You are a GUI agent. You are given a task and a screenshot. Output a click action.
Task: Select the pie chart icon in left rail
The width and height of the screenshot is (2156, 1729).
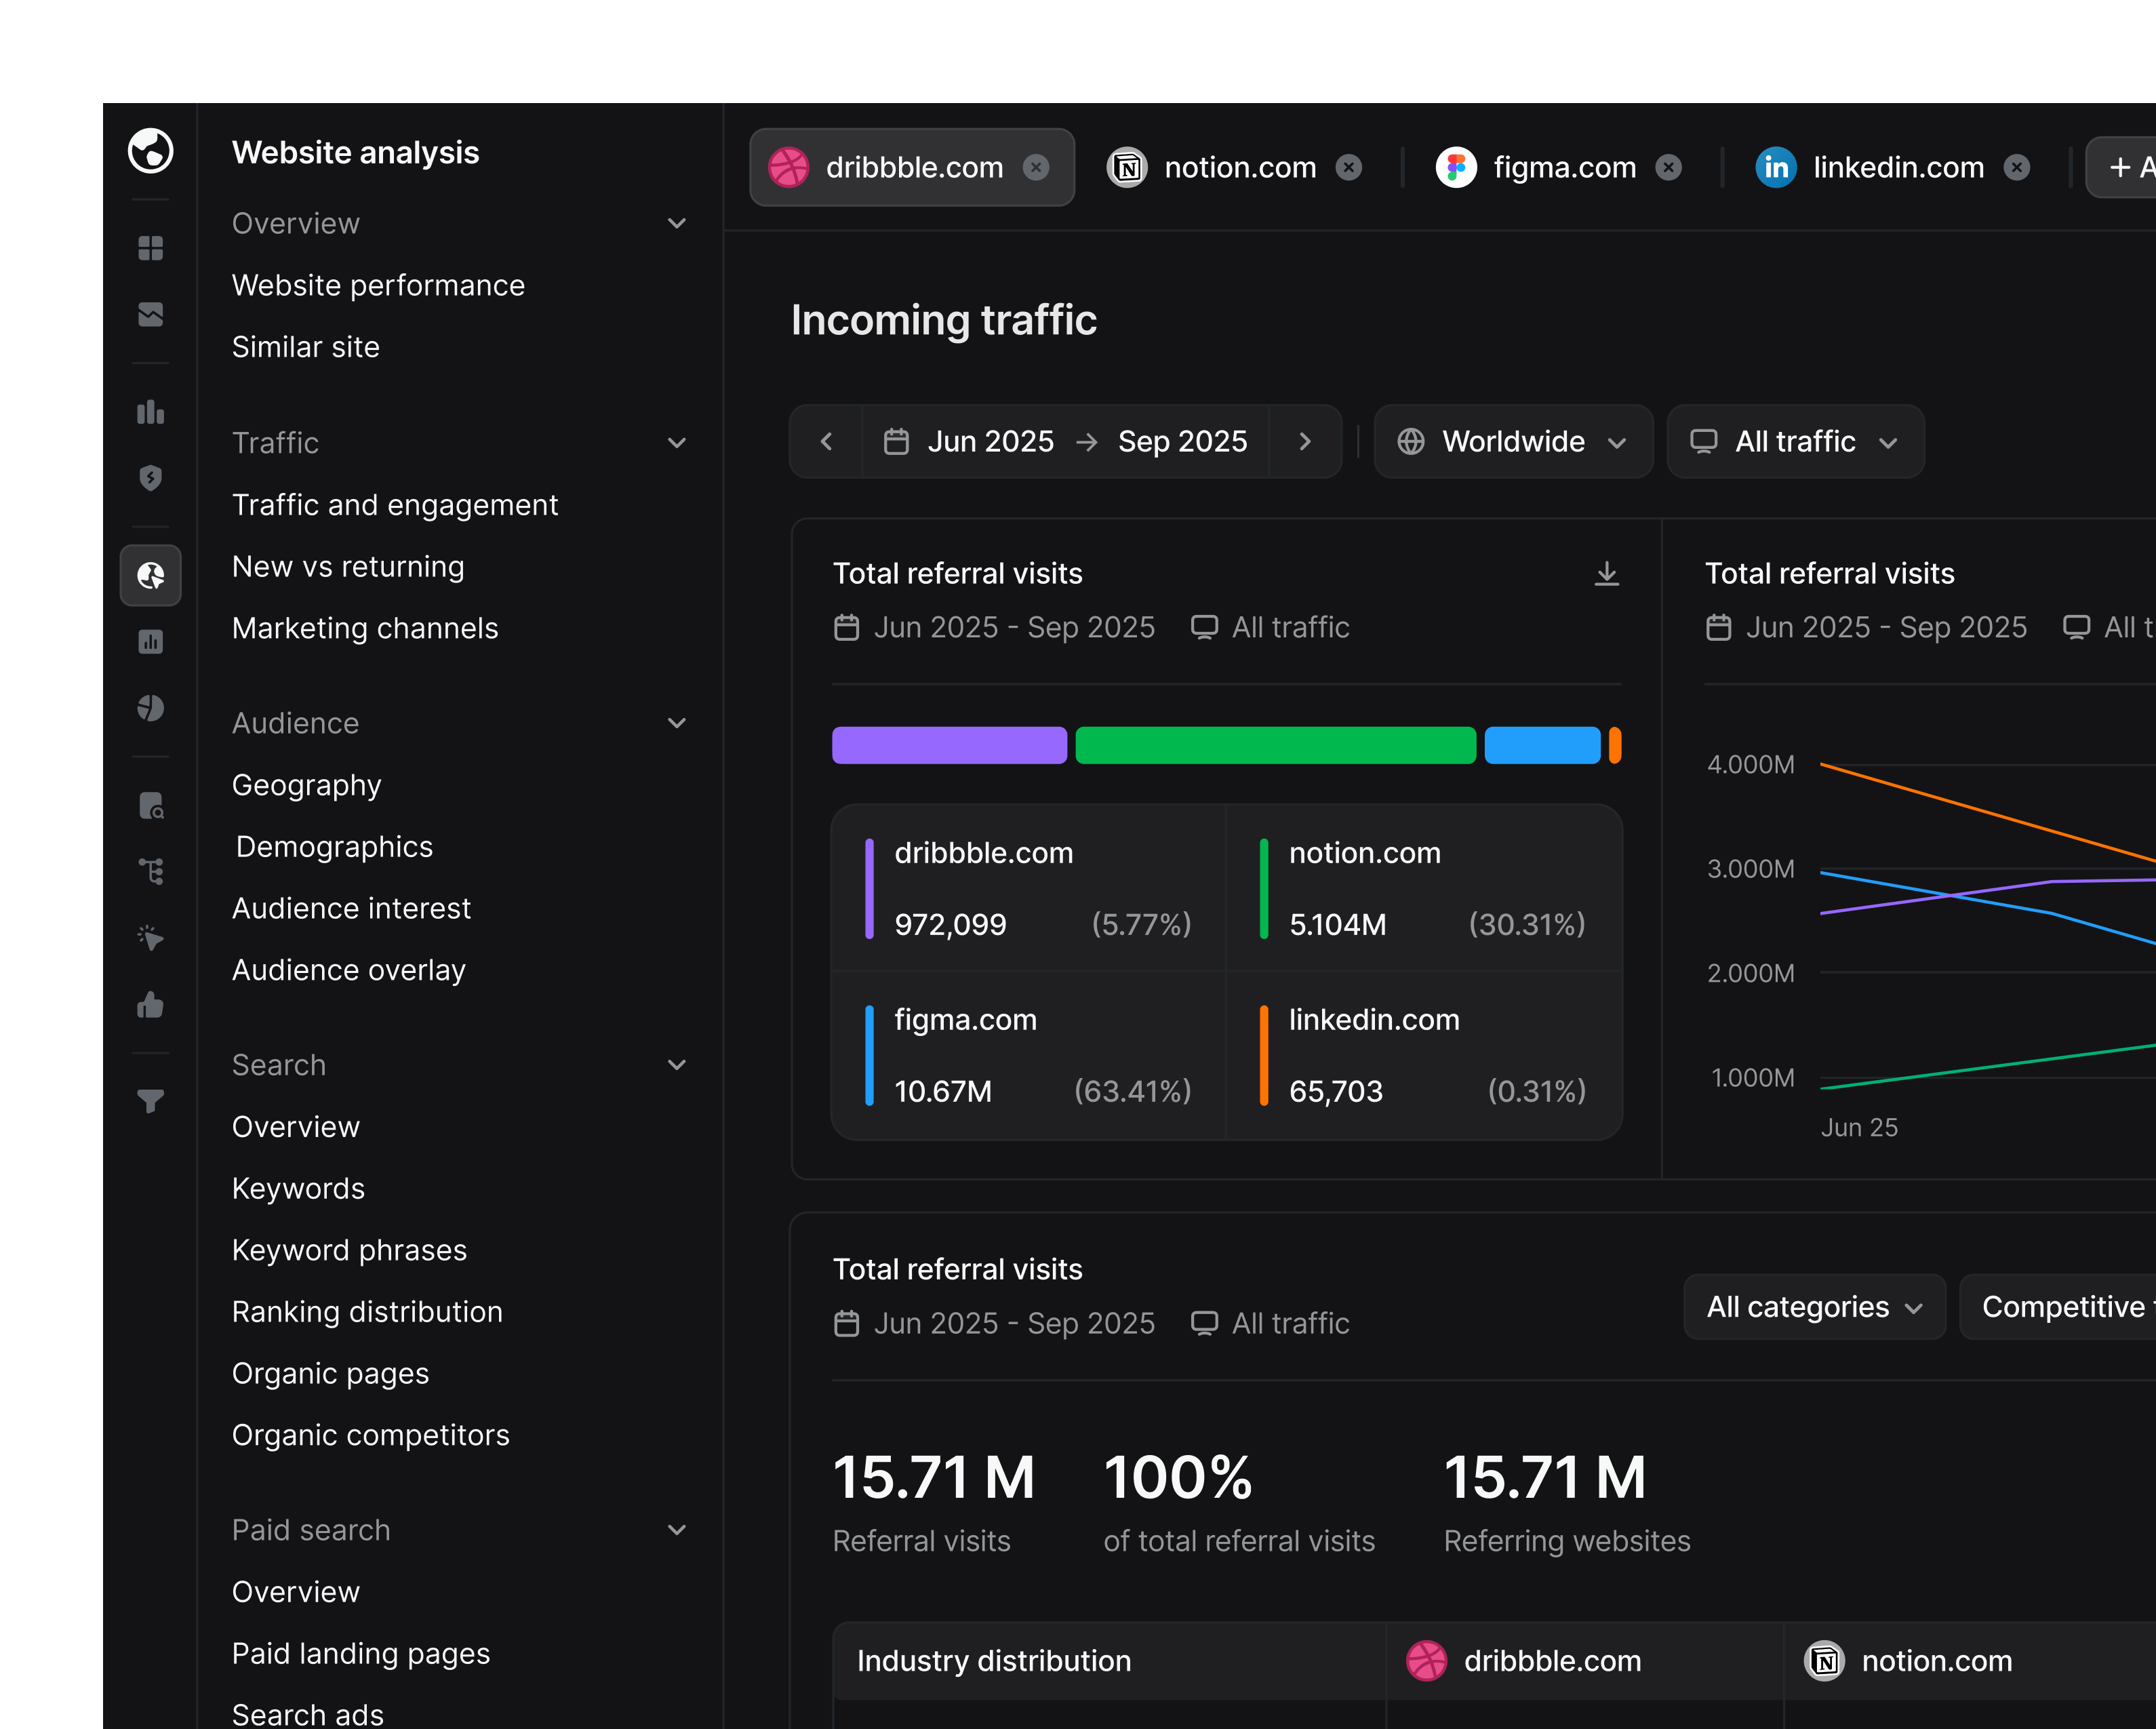(151, 708)
